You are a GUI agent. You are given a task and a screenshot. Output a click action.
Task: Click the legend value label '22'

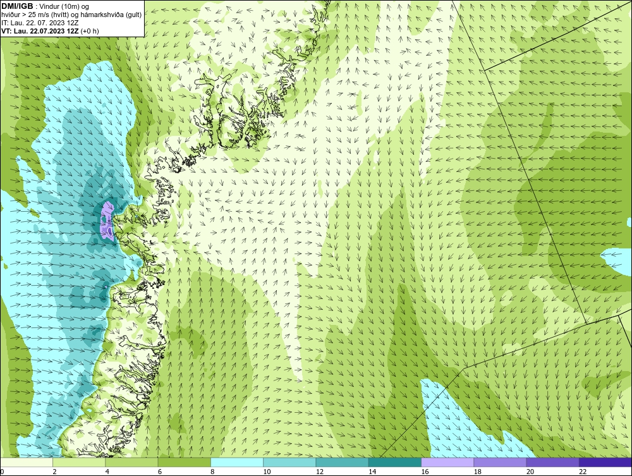click(x=583, y=472)
